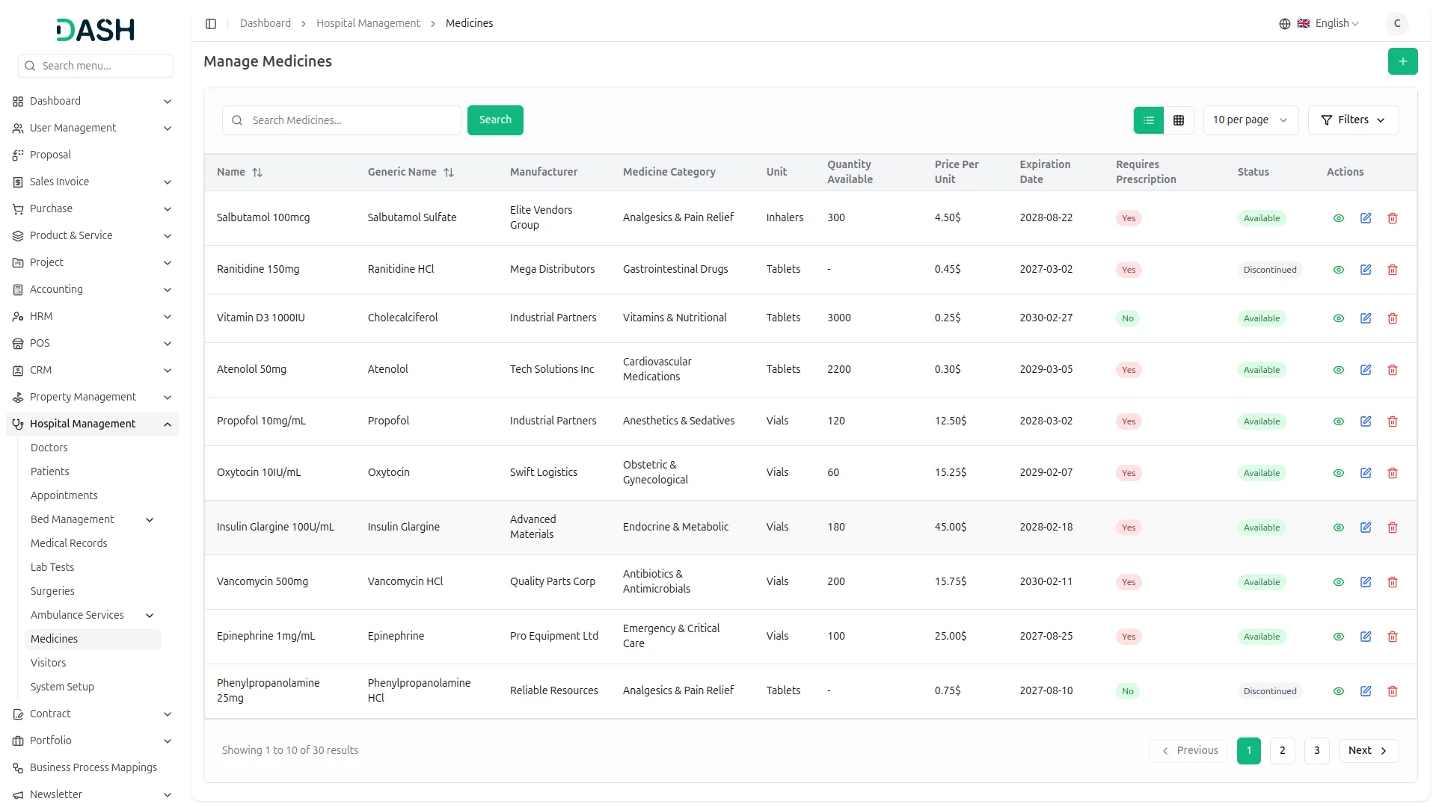Viewport: 1436px width, 807px height.
Task: Delete the Epinephrine 1mg/mL entry
Action: pyautogui.click(x=1392, y=637)
